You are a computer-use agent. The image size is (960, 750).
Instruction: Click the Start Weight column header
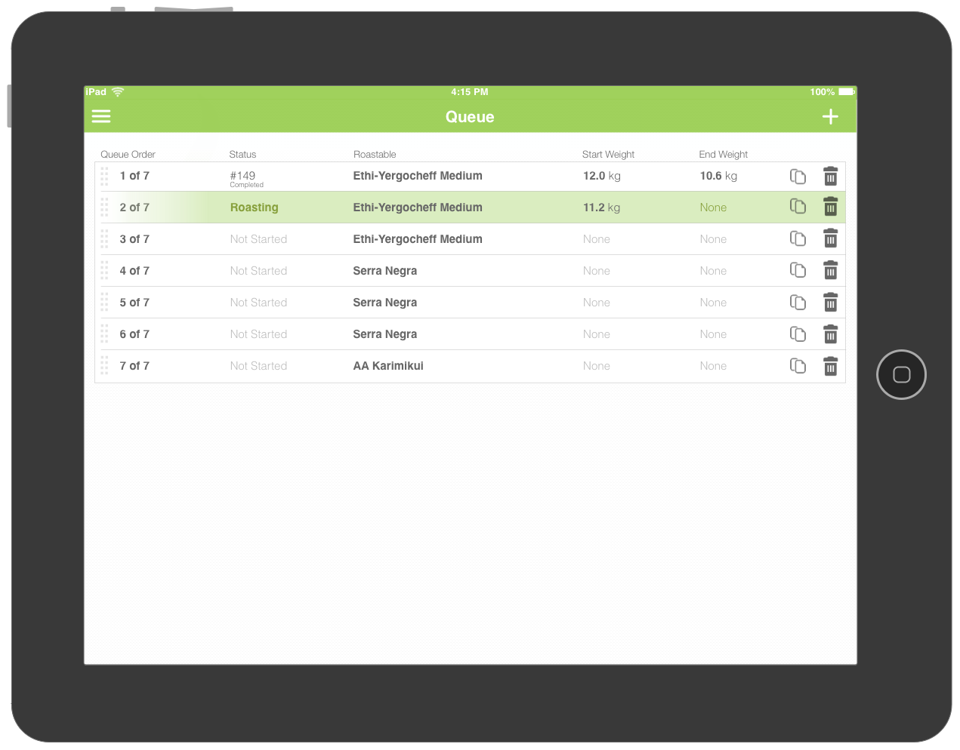pos(608,154)
